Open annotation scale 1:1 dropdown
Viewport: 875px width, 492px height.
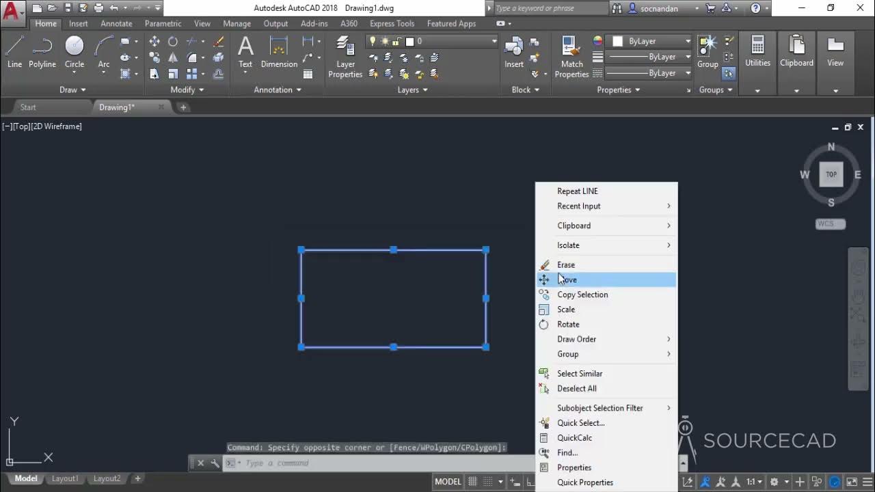click(755, 482)
